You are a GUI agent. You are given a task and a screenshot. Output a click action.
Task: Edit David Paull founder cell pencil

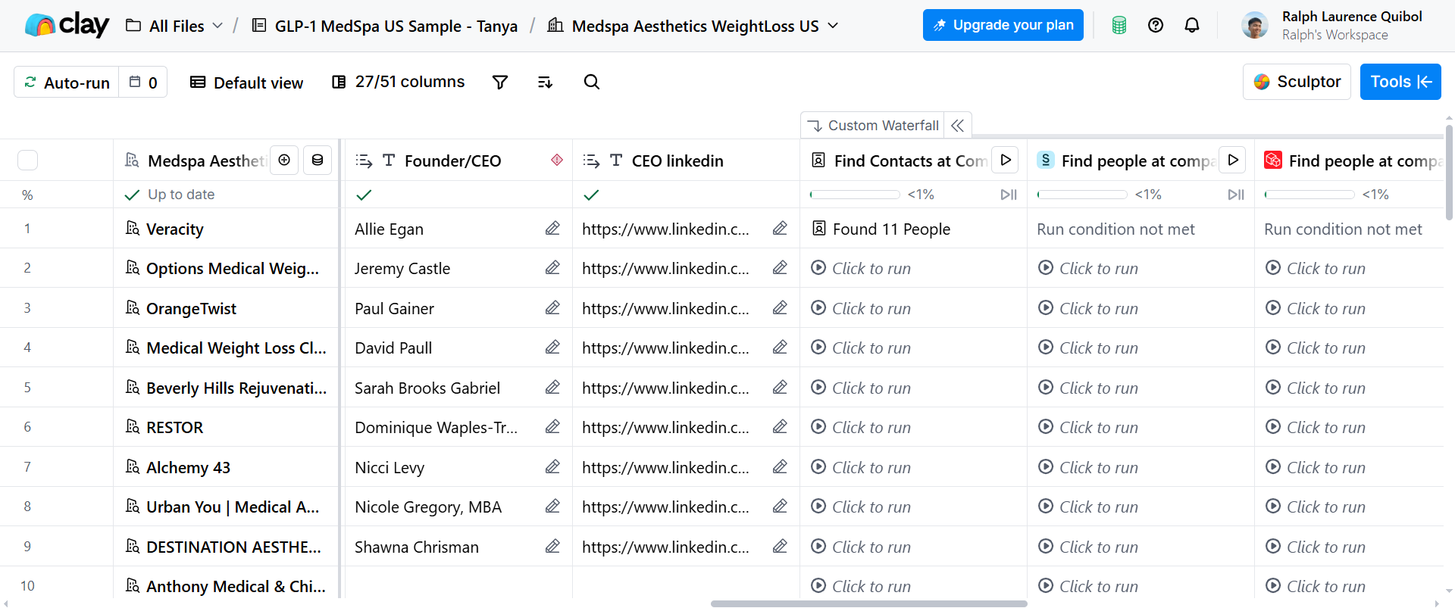point(552,347)
